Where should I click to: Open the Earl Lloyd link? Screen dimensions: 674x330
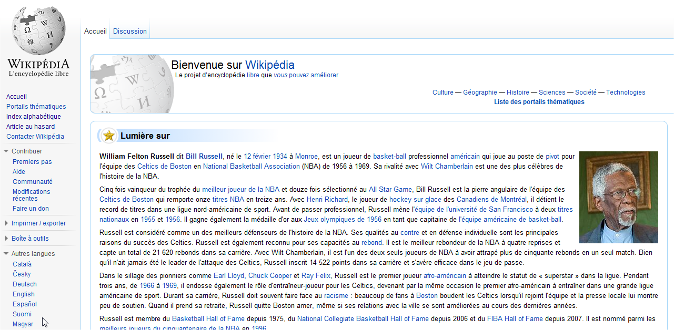pyautogui.click(x=229, y=276)
